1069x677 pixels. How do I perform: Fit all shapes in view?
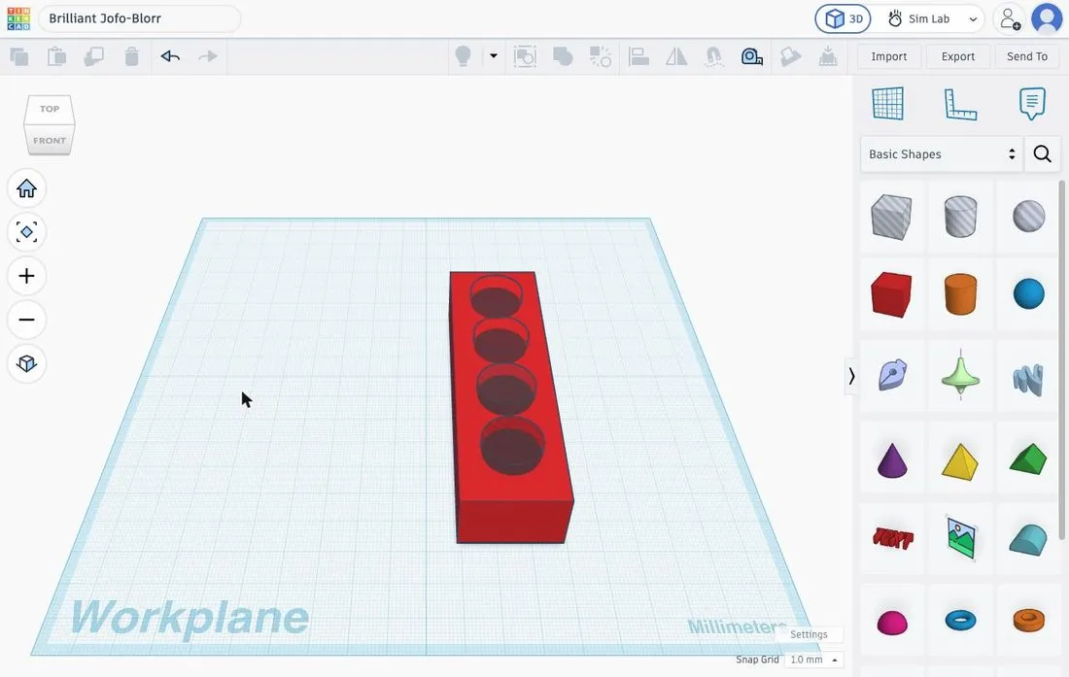coord(26,232)
